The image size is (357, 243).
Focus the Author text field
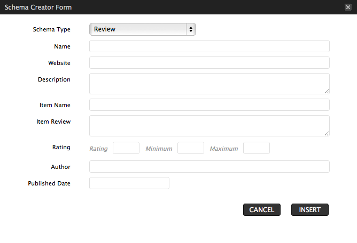(x=209, y=166)
